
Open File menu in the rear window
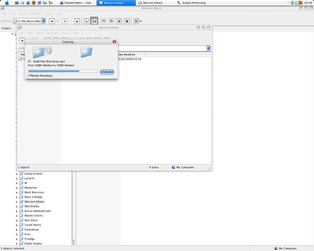pyautogui.click(x=4, y=14)
